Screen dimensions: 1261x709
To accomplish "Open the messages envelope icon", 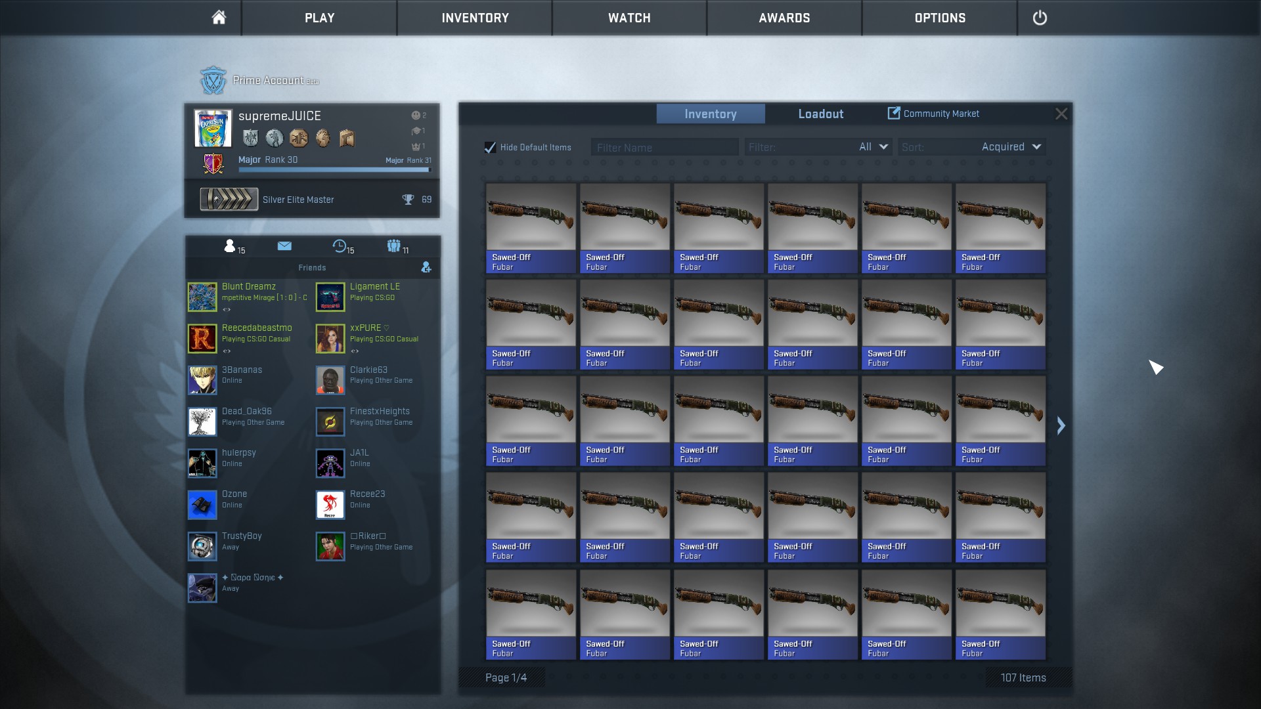I will tap(284, 246).
